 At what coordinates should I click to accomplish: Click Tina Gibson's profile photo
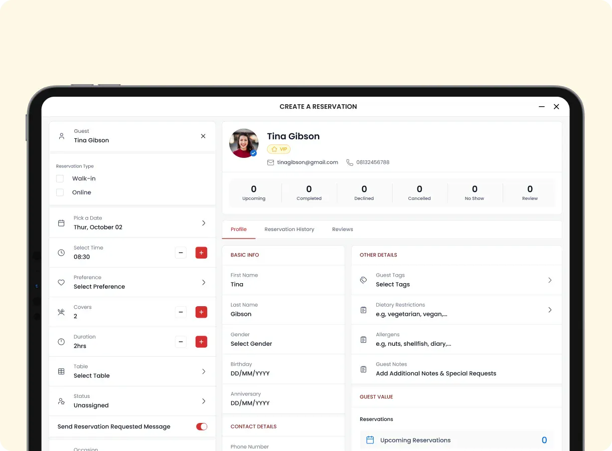[244, 143]
